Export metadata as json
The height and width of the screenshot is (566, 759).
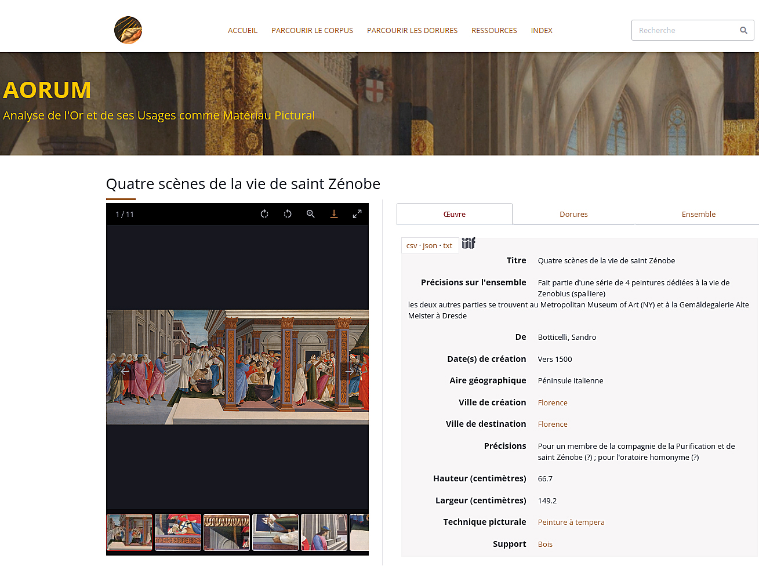pos(430,246)
